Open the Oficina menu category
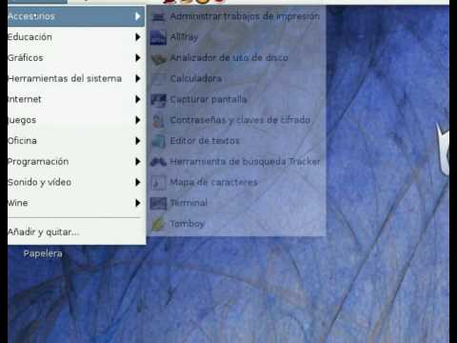This screenshot has height=343, width=457. click(76, 141)
